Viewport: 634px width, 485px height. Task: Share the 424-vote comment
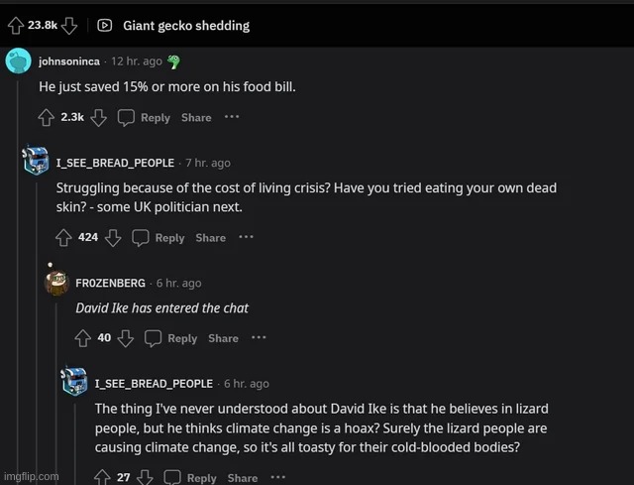(x=210, y=237)
